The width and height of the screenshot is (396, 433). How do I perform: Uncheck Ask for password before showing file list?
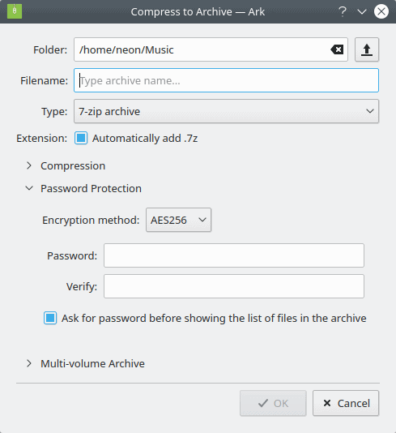50,318
